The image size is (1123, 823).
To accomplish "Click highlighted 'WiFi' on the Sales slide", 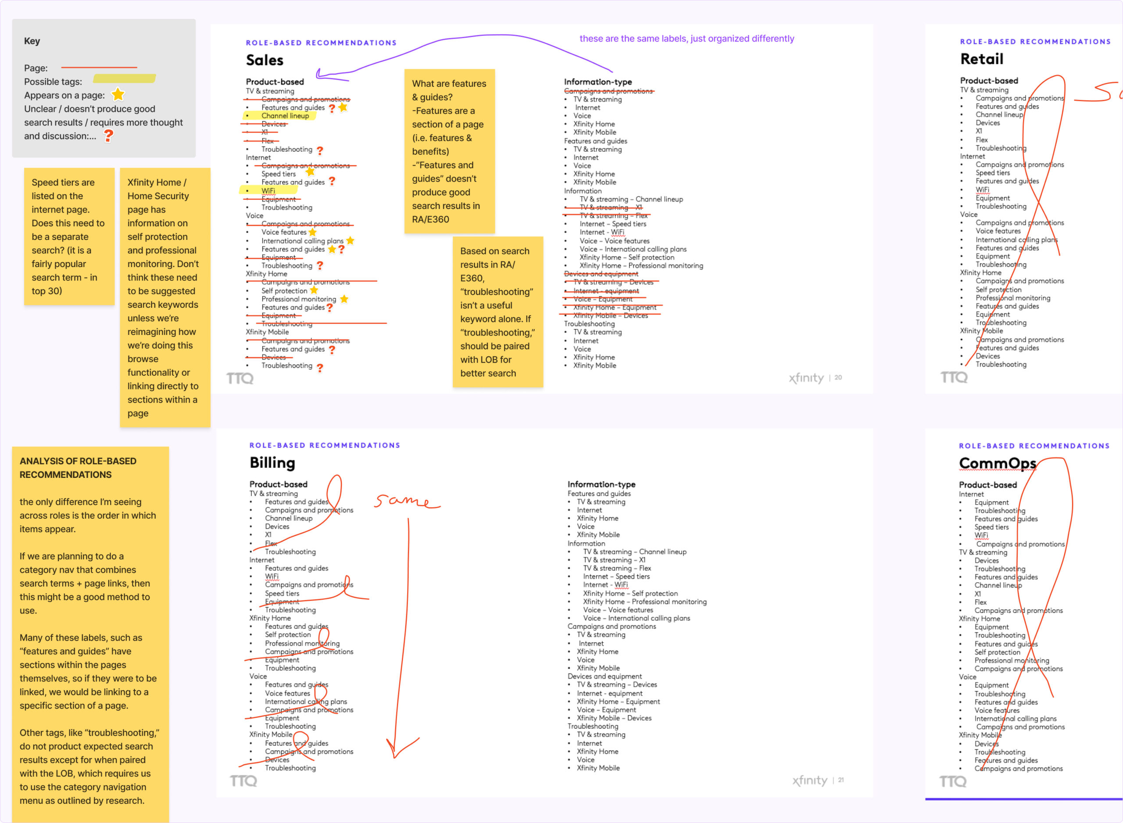I will (268, 191).
